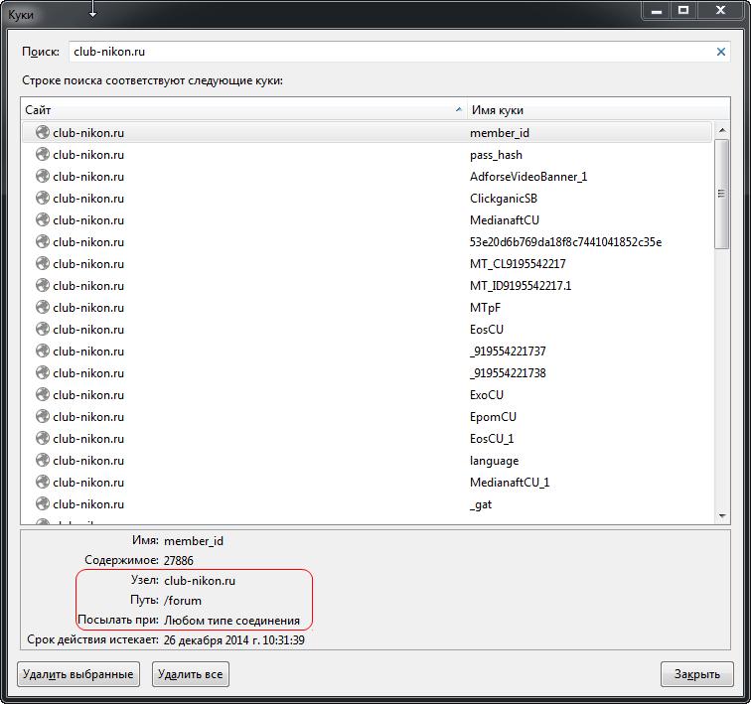Screen dimensions: 751x704
Task: Click the cookie list scroll down arrow
Action: (722, 516)
